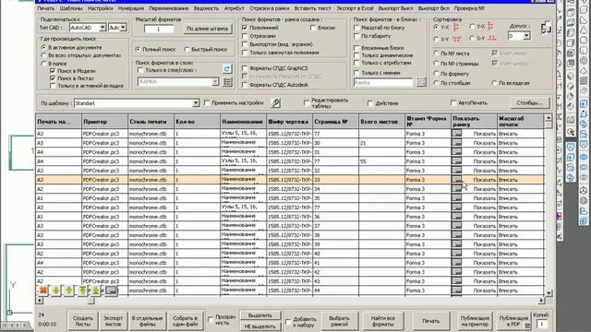591x332 pixels.
Task: Enable the Отрезками checkbox
Action: pyautogui.click(x=245, y=36)
